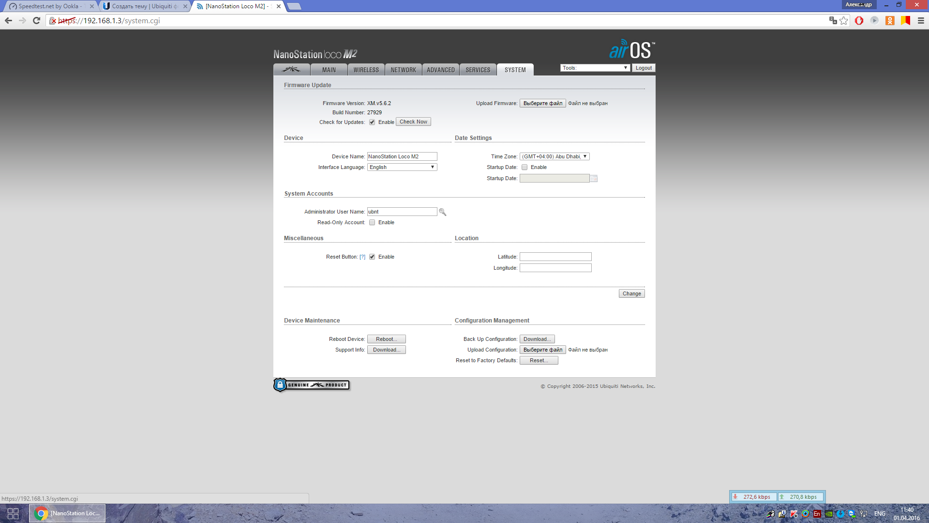This screenshot has height=523, width=929.
Task: Click the NanoStation Loco M2 antenna icon
Action: (x=292, y=69)
